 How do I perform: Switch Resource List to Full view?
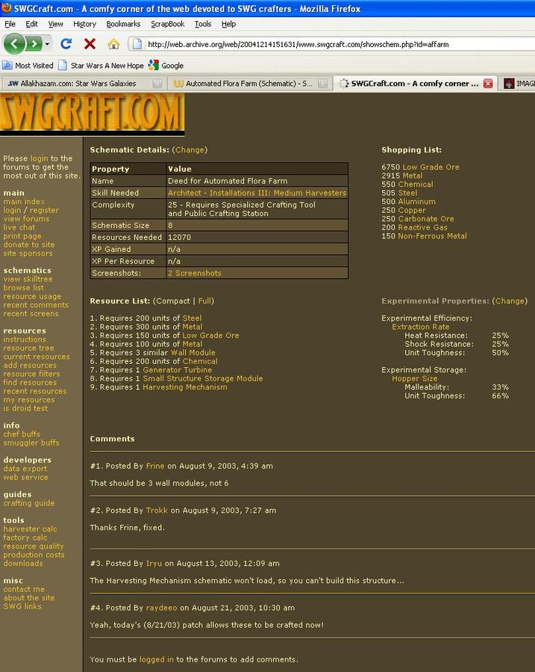pyautogui.click(x=204, y=301)
